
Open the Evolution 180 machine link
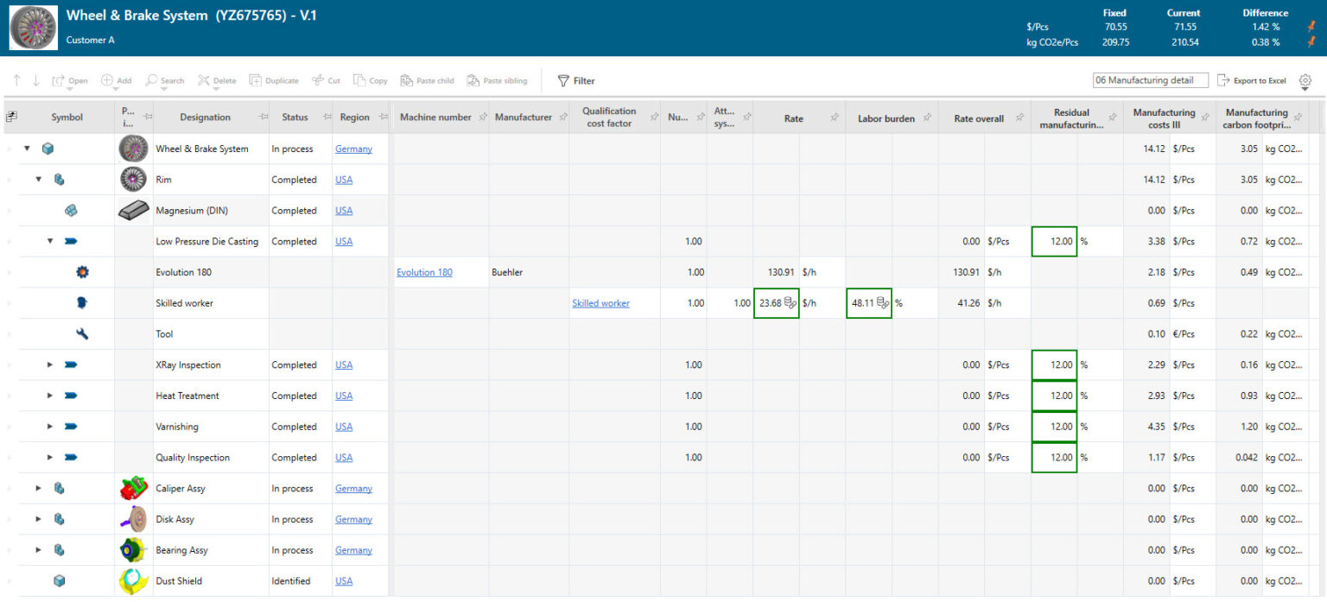pyautogui.click(x=423, y=272)
